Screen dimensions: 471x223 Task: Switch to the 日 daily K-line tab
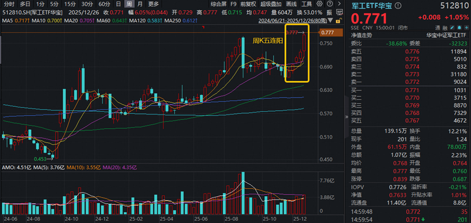pos(118,4)
